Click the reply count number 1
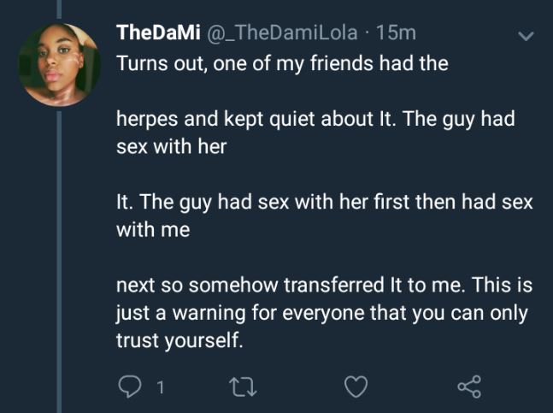 tap(159, 388)
